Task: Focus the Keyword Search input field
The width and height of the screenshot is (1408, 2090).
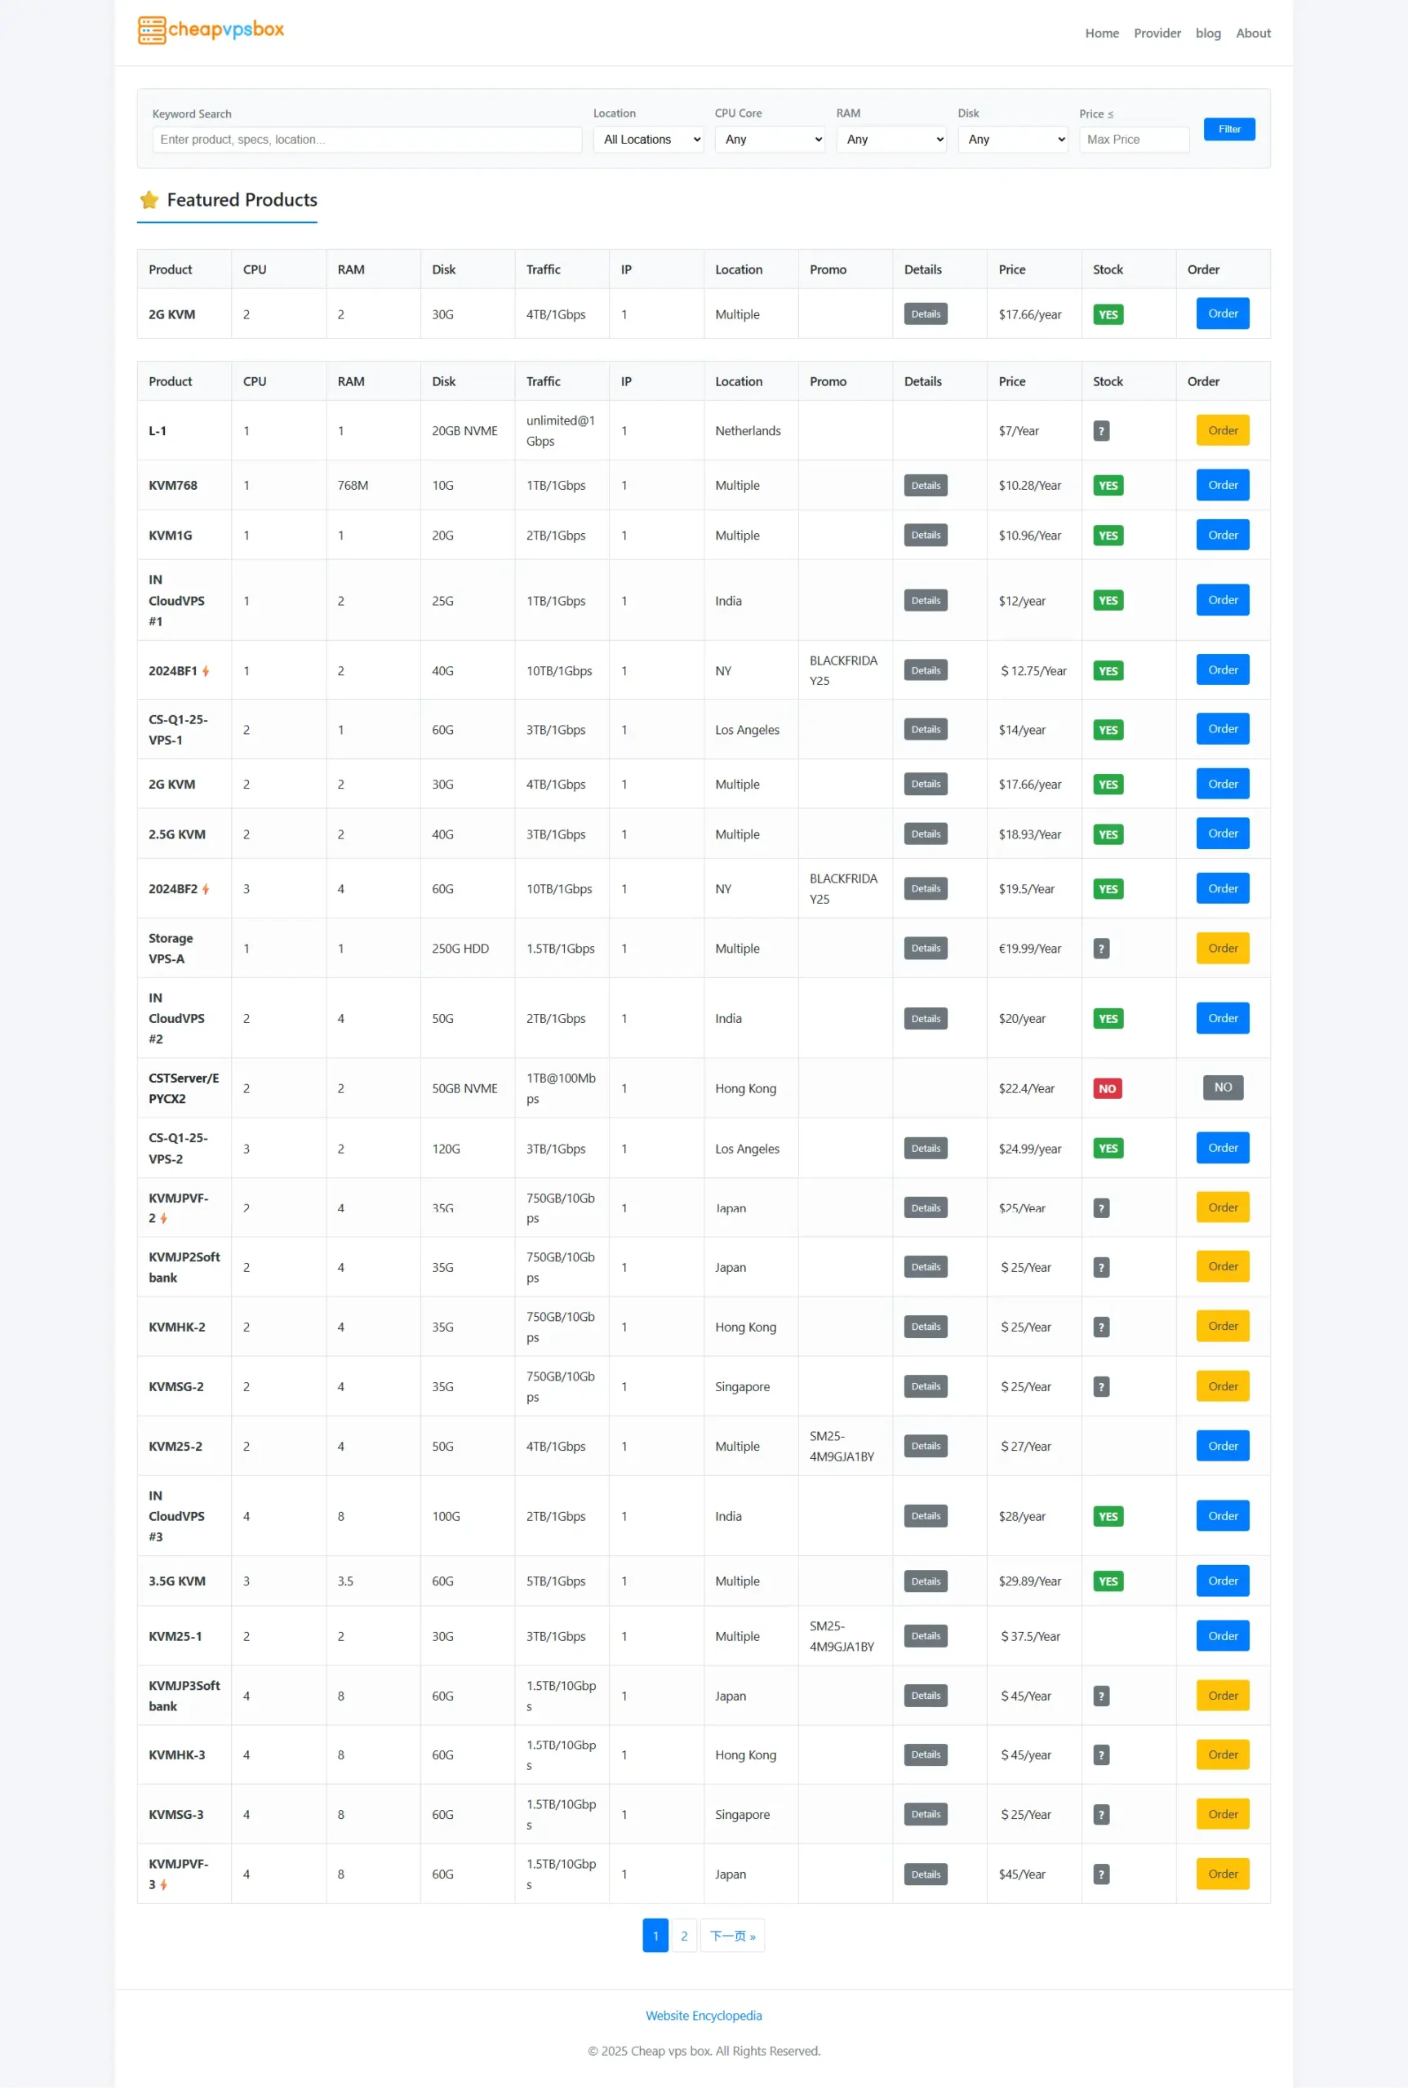Action: point(367,140)
